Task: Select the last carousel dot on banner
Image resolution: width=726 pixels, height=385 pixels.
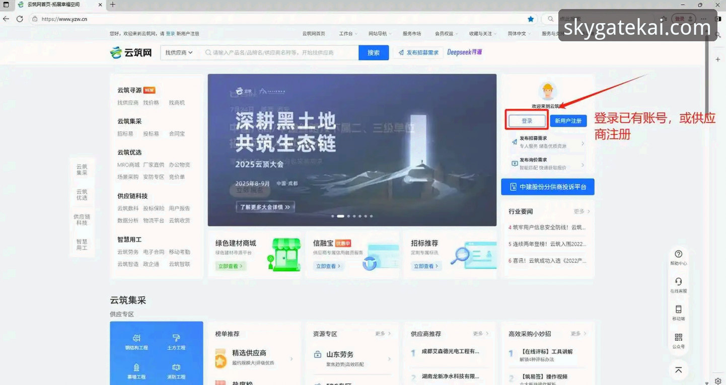Action: click(372, 216)
